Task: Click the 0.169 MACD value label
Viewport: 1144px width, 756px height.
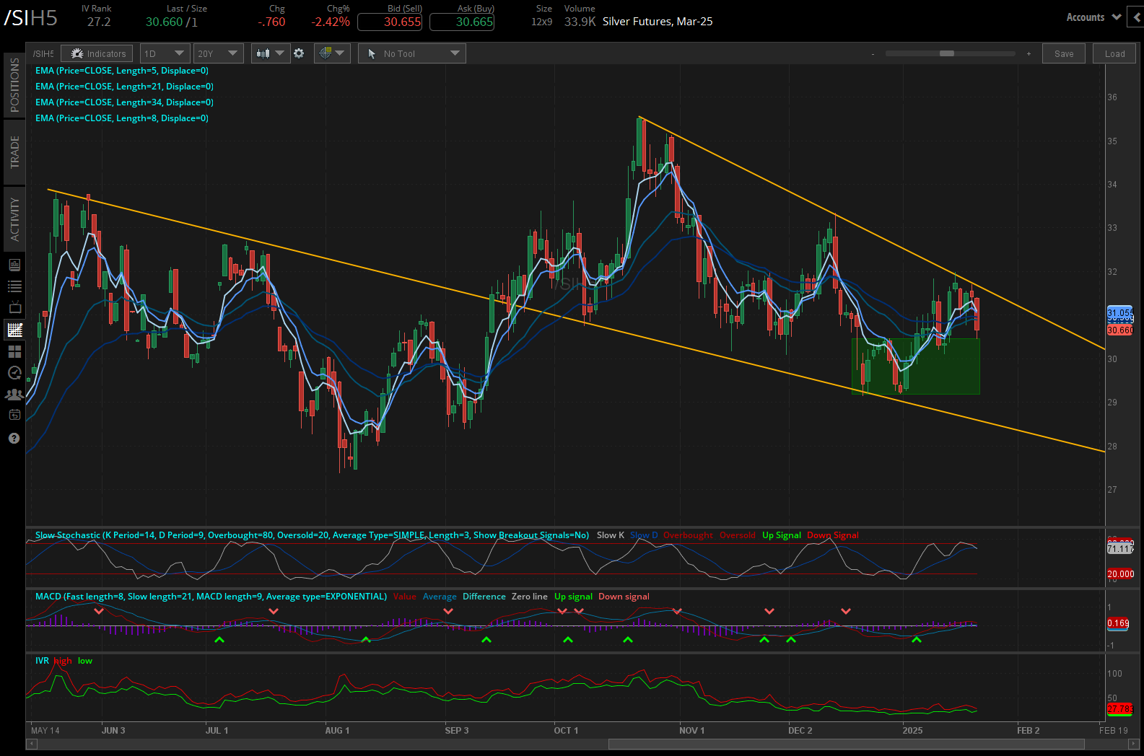Action: pyautogui.click(x=1118, y=623)
